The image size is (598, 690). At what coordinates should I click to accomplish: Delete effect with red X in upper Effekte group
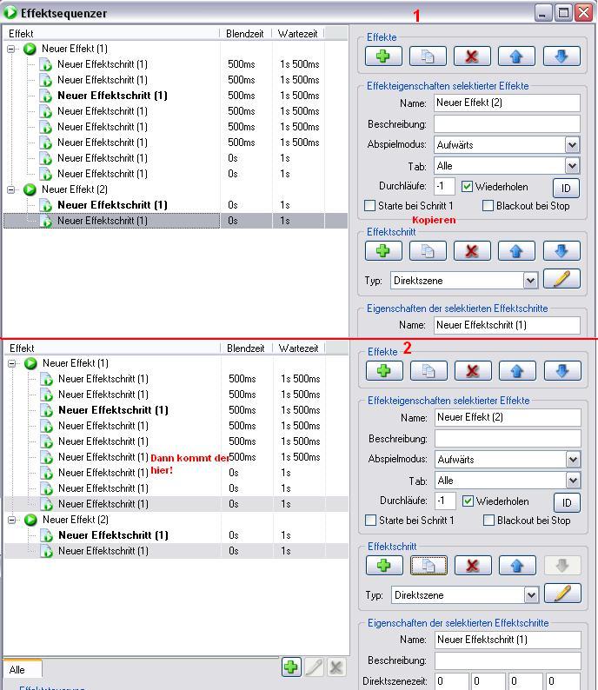472,56
